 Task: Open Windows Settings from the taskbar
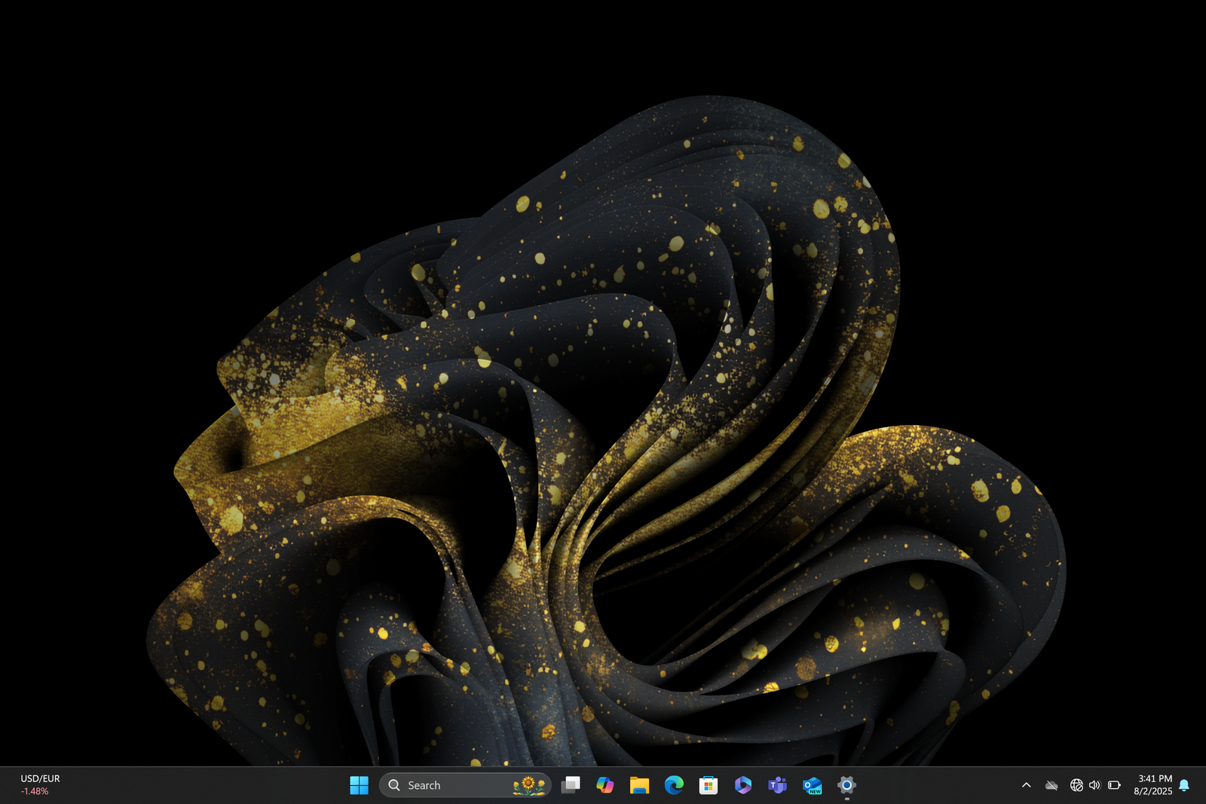tap(847, 785)
